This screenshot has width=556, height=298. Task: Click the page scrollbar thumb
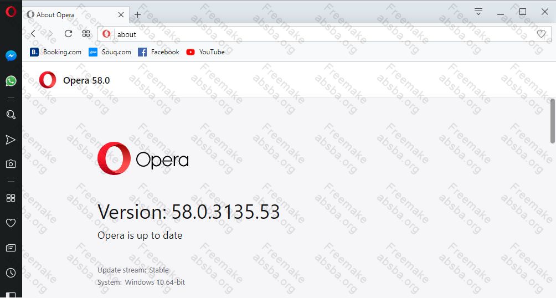click(x=553, y=121)
